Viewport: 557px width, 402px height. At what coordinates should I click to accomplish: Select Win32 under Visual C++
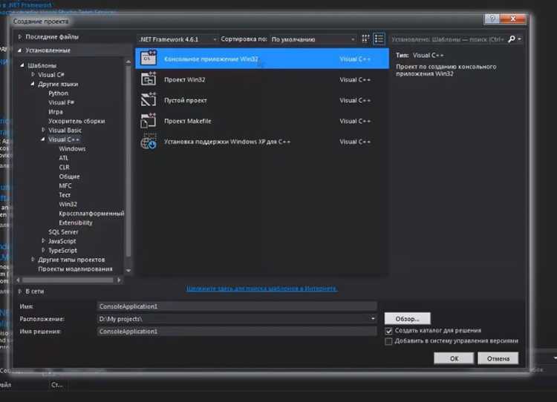pyautogui.click(x=68, y=204)
